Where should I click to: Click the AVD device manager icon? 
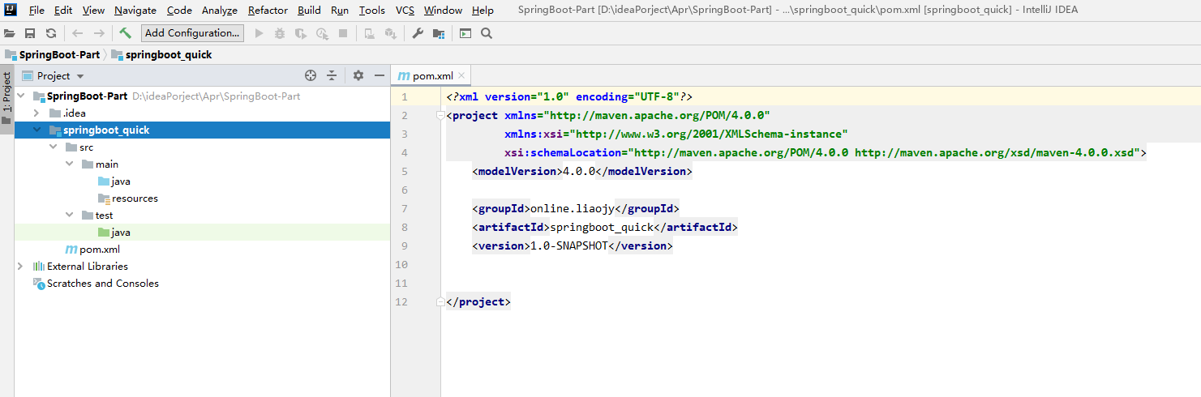tap(369, 33)
